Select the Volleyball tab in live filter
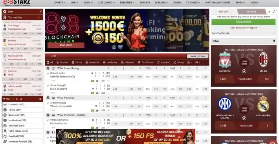The image size is (279, 144). [x=127, y=62]
